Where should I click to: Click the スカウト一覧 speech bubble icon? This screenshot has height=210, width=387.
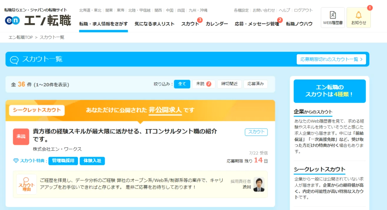[14, 60]
